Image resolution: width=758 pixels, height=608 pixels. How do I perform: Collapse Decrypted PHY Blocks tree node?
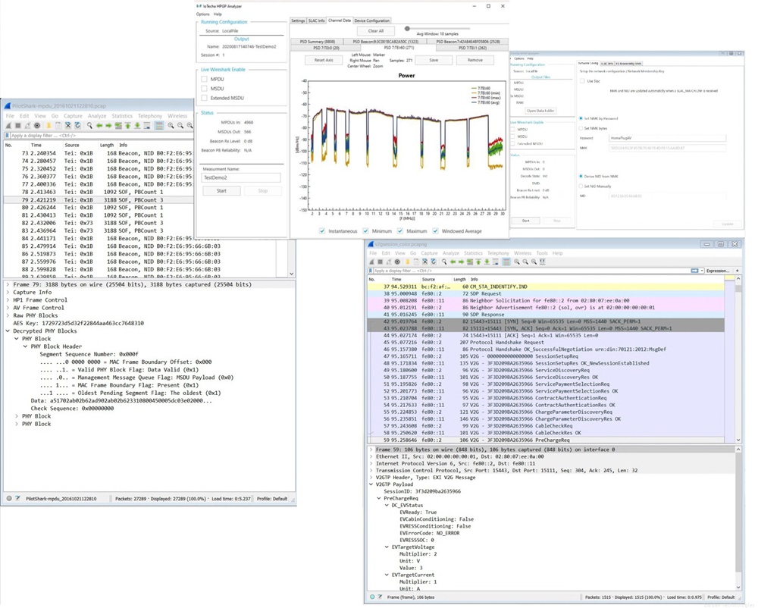pos(8,331)
